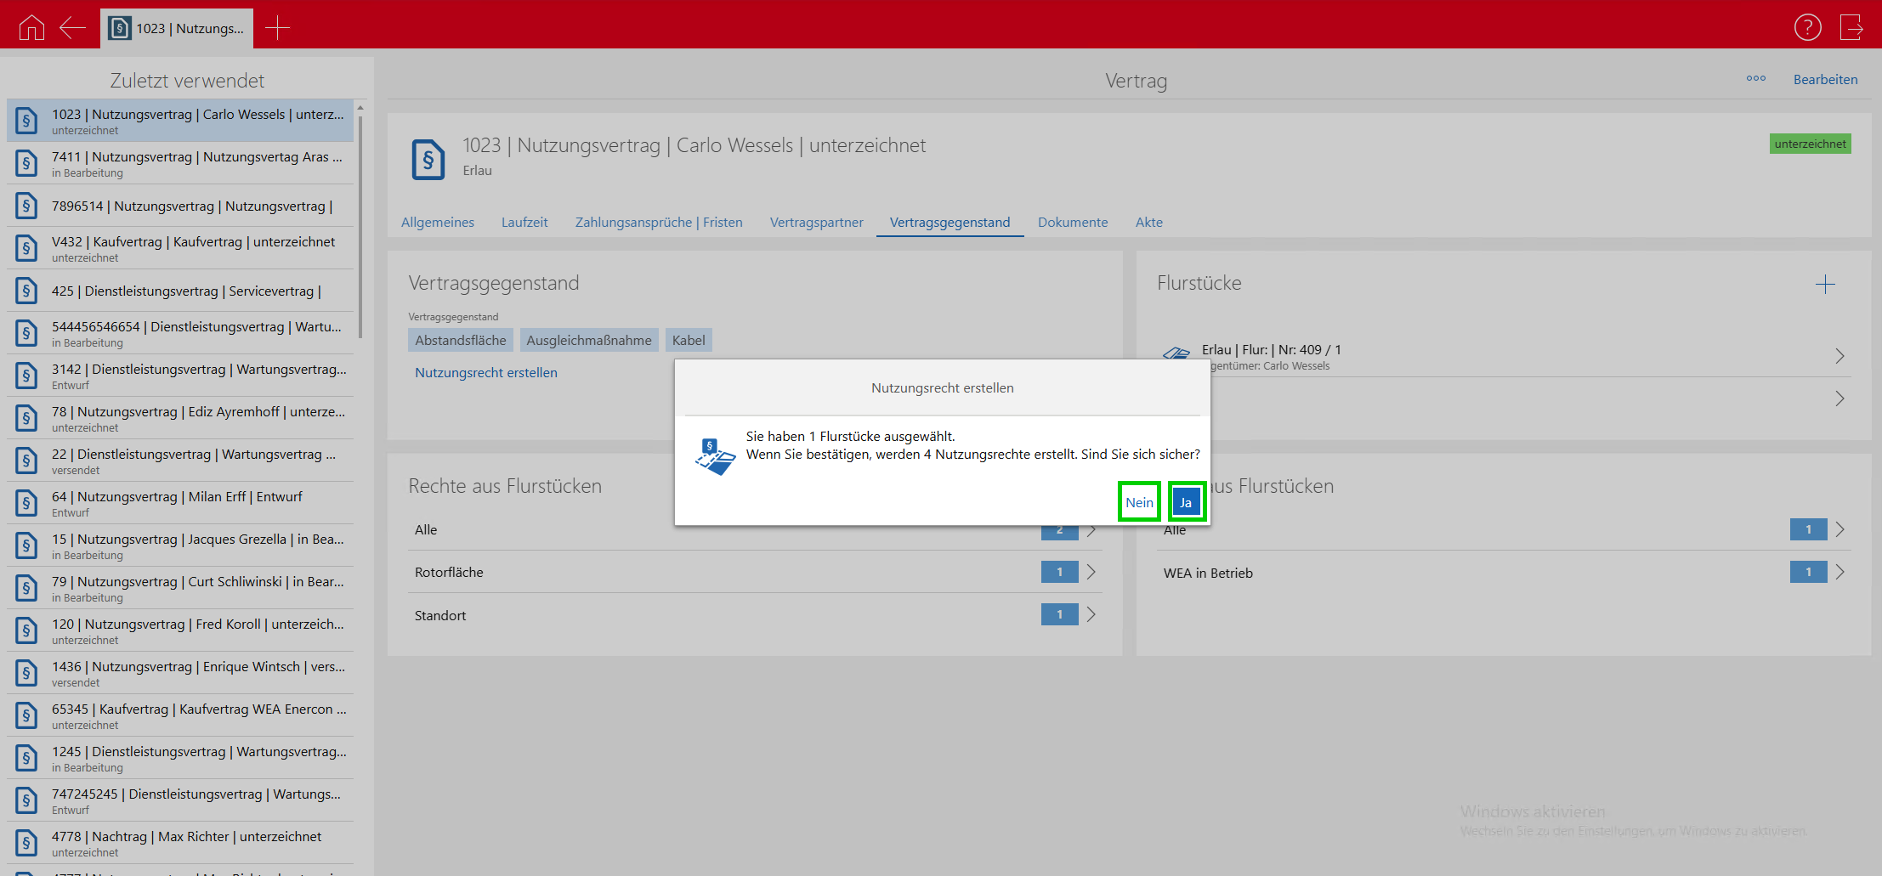Open 64 Nutzungsvertrag Milan Erff entry
Image resolution: width=1882 pixels, height=876 pixels.
tap(177, 503)
